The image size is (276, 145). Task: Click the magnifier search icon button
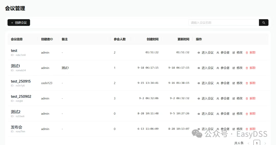click(263, 22)
